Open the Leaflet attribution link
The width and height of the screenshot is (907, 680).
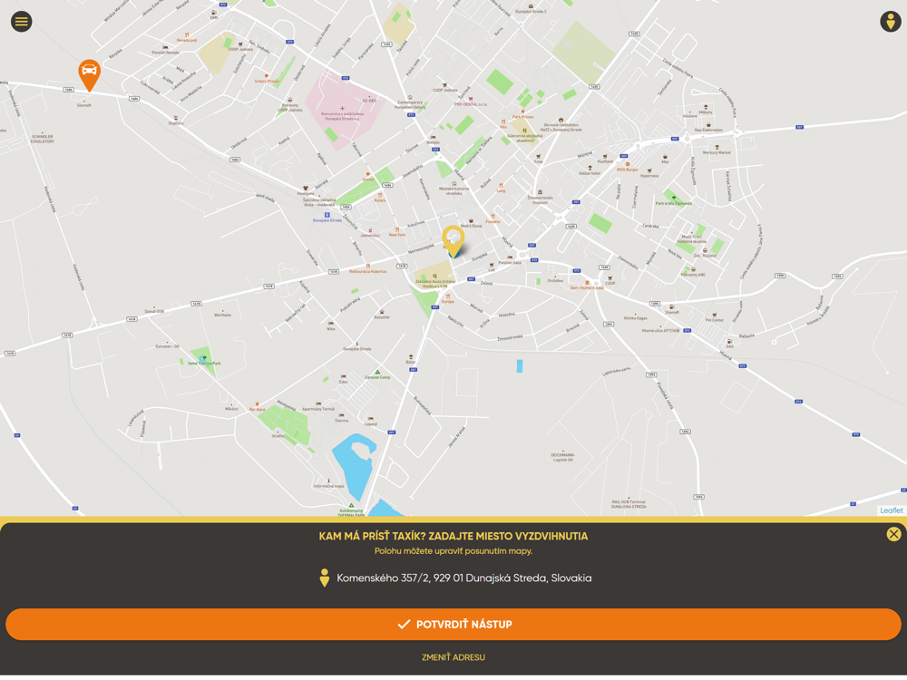click(891, 510)
